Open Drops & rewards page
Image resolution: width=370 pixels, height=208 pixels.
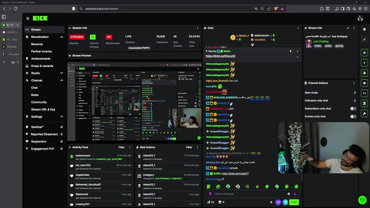42,66
